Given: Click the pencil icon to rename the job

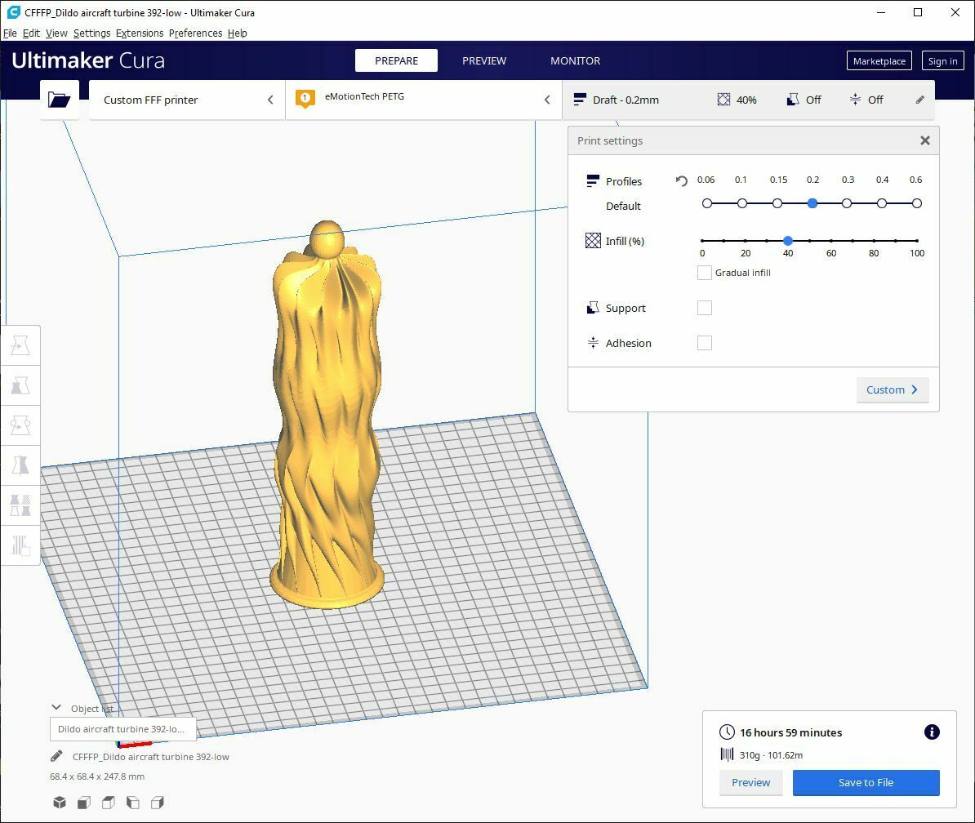Looking at the screenshot, I should (56, 756).
